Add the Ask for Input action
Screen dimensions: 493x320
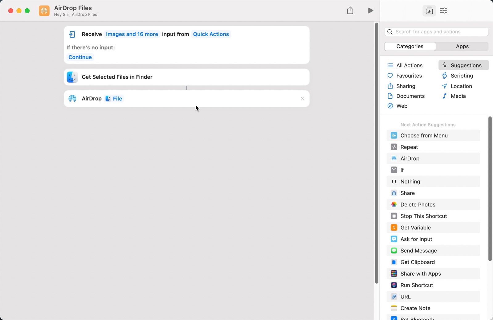[x=433, y=239]
